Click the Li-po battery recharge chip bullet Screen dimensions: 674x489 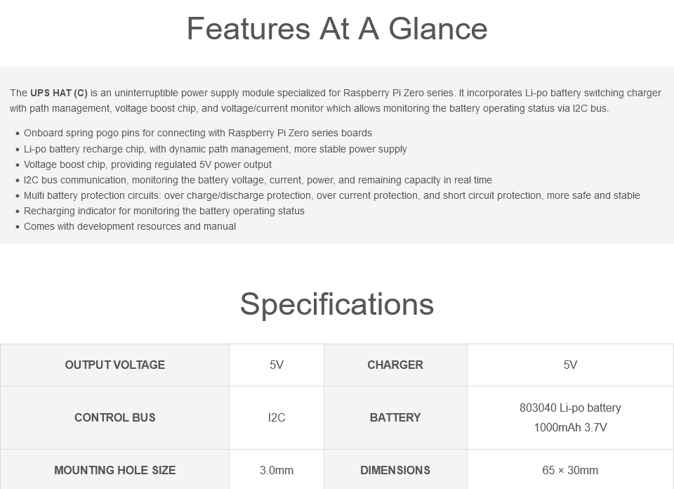click(215, 149)
